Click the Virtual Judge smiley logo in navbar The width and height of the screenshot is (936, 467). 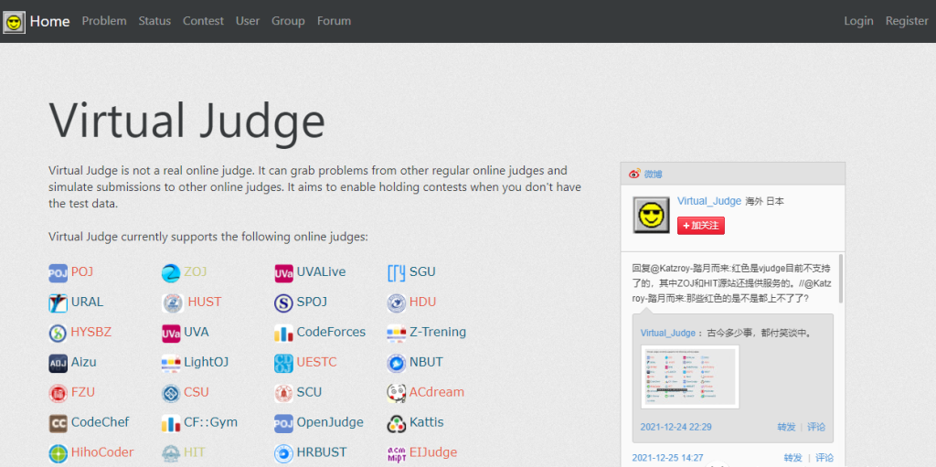click(14, 22)
